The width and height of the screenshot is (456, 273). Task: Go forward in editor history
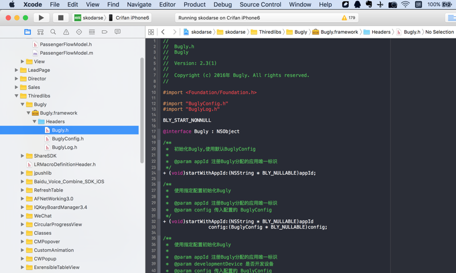pos(174,32)
